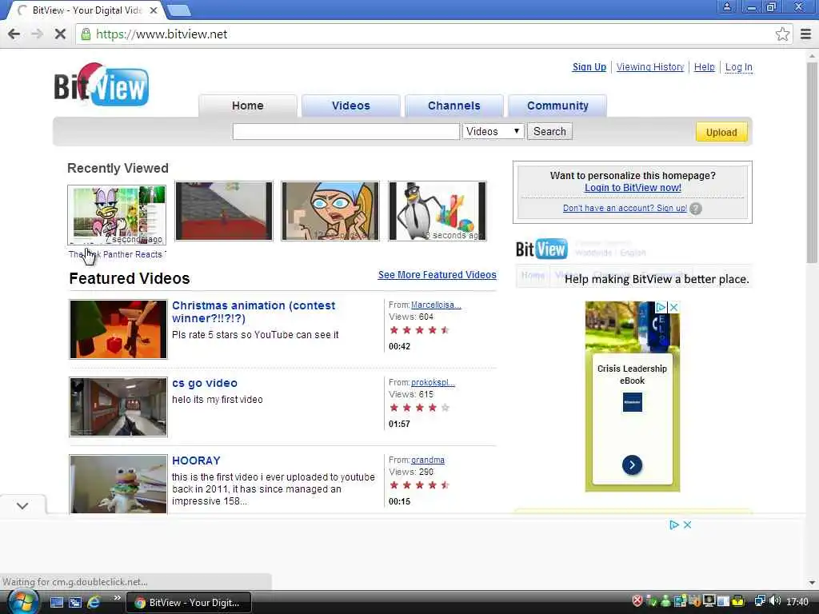The width and height of the screenshot is (819, 614).
Task: Click the red security alert tray icon
Action: (637, 601)
